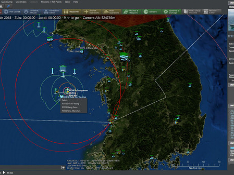
Task: Open the Editor menu
Action: pos(67,2)
